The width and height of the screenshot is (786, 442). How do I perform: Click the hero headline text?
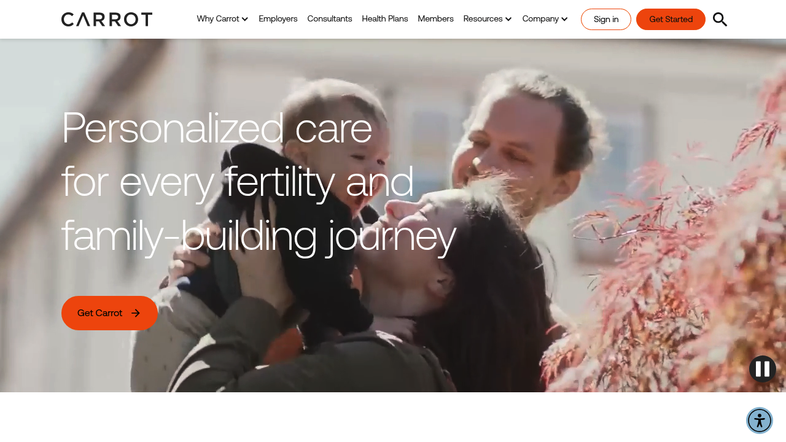pyautogui.click(x=259, y=181)
